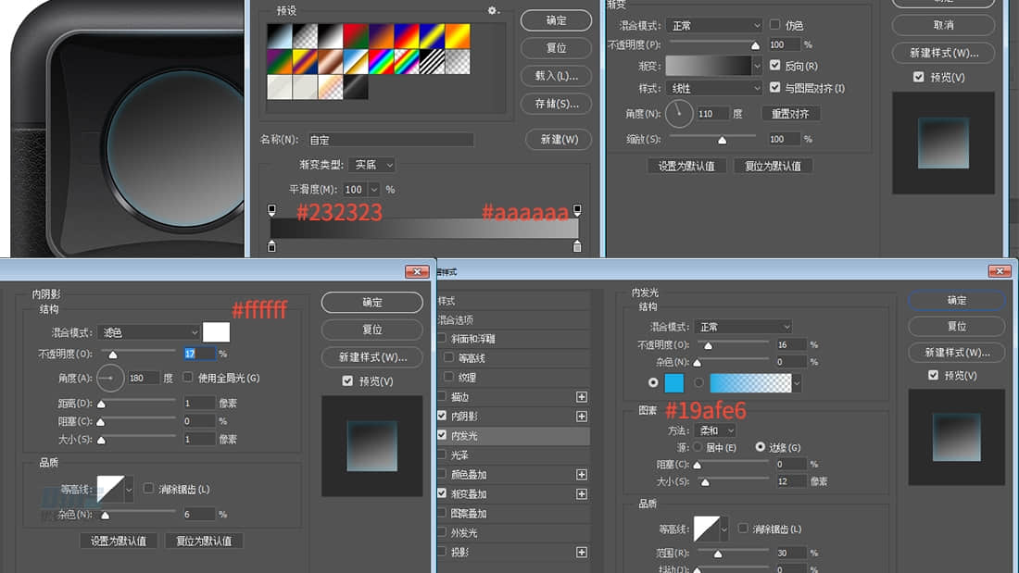This screenshot has width=1019, height=573.
Task: Select the black-to-white gradient preset
Action: [x=330, y=36]
